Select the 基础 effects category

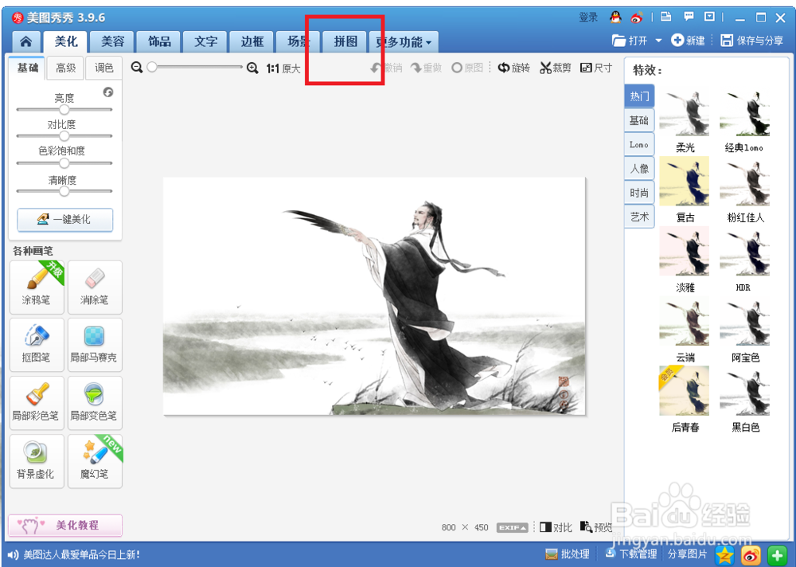pyautogui.click(x=639, y=120)
